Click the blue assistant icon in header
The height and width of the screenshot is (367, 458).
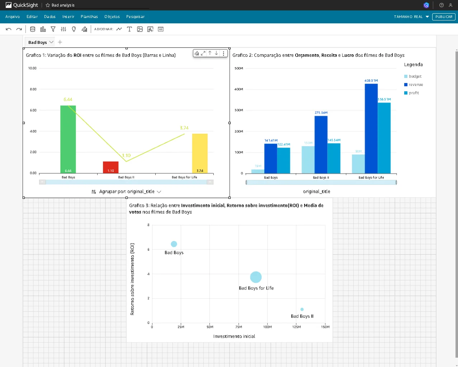pyautogui.click(x=426, y=5)
